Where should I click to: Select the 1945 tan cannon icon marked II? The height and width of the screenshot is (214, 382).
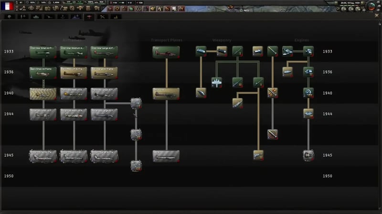point(258,156)
